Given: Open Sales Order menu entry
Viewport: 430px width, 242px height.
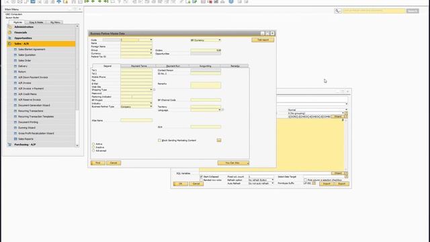Looking at the screenshot, I should point(24,61).
